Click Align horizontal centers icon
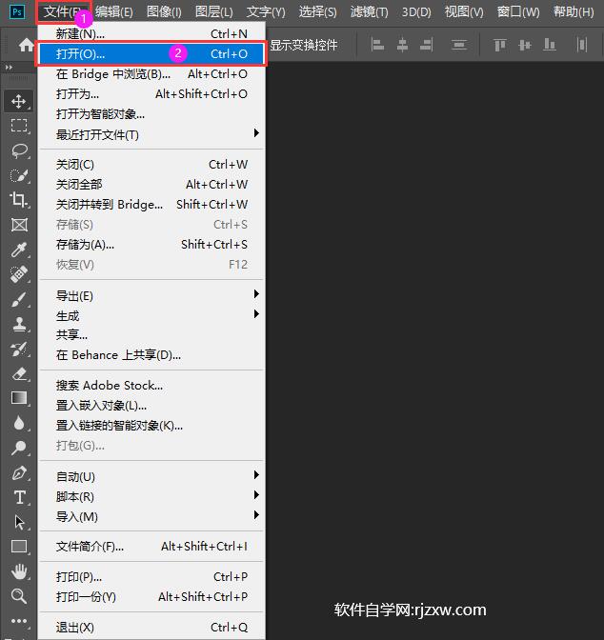604x640 pixels. (402, 45)
